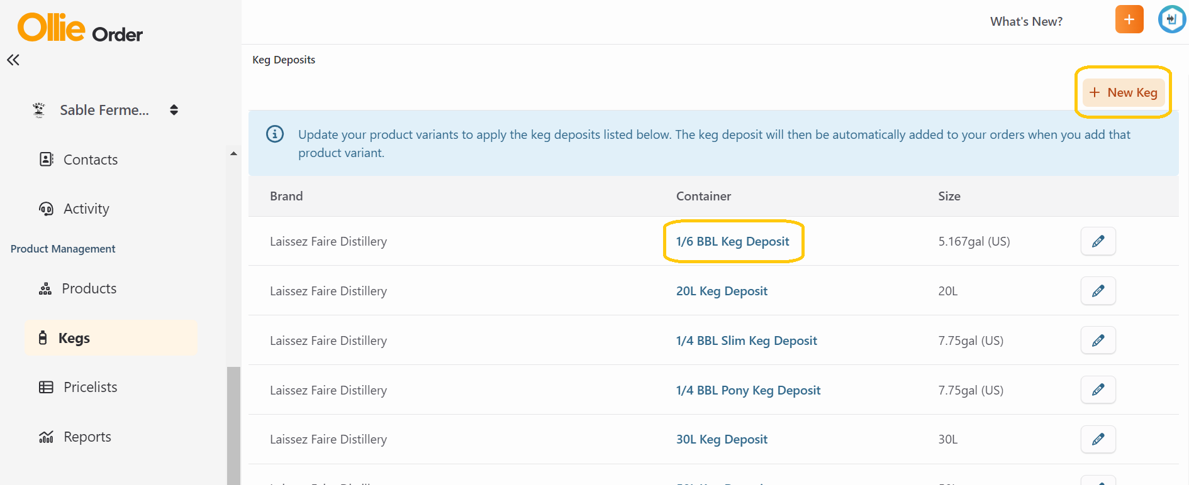Click the info icon in the blue banner
This screenshot has height=485, width=1189.
(x=275, y=134)
